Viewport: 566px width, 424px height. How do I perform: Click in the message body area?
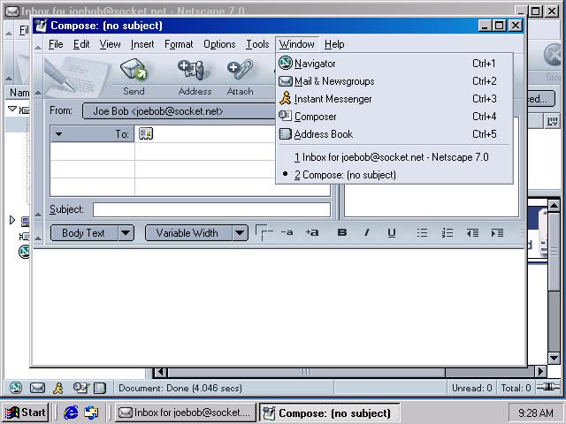pos(279,307)
